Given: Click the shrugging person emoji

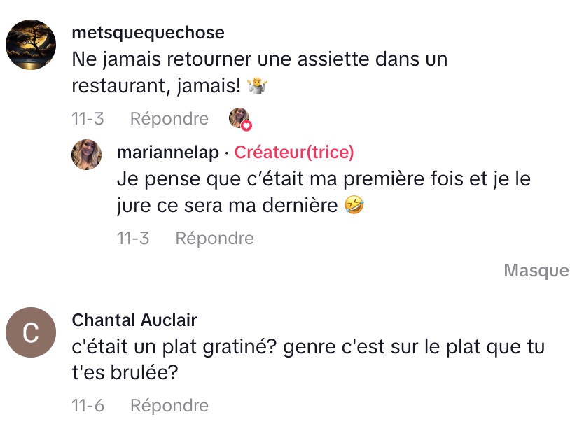Looking at the screenshot, I should (260, 87).
